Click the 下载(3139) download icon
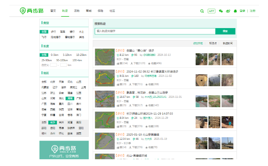The height and width of the screenshot is (166, 268). (x=132, y=63)
